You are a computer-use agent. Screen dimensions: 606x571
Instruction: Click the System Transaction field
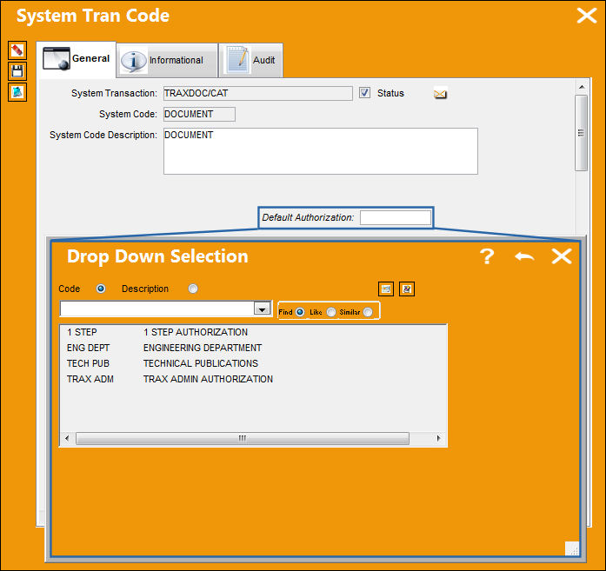(x=257, y=93)
